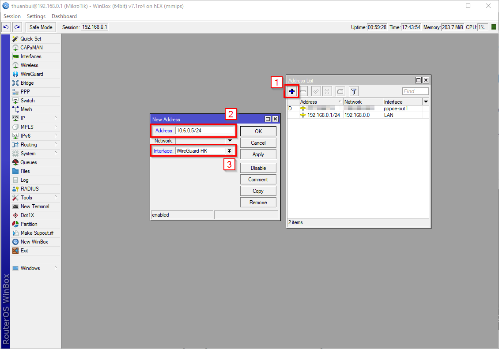Screen dimensions: 499x349
Task: Click the undo arrow in the toolbar
Action: (6, 27)
